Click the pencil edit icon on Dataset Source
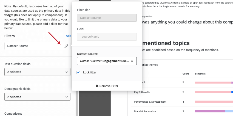Image resolution: width=233 pixels, height=116 pixels. [66, 46]
